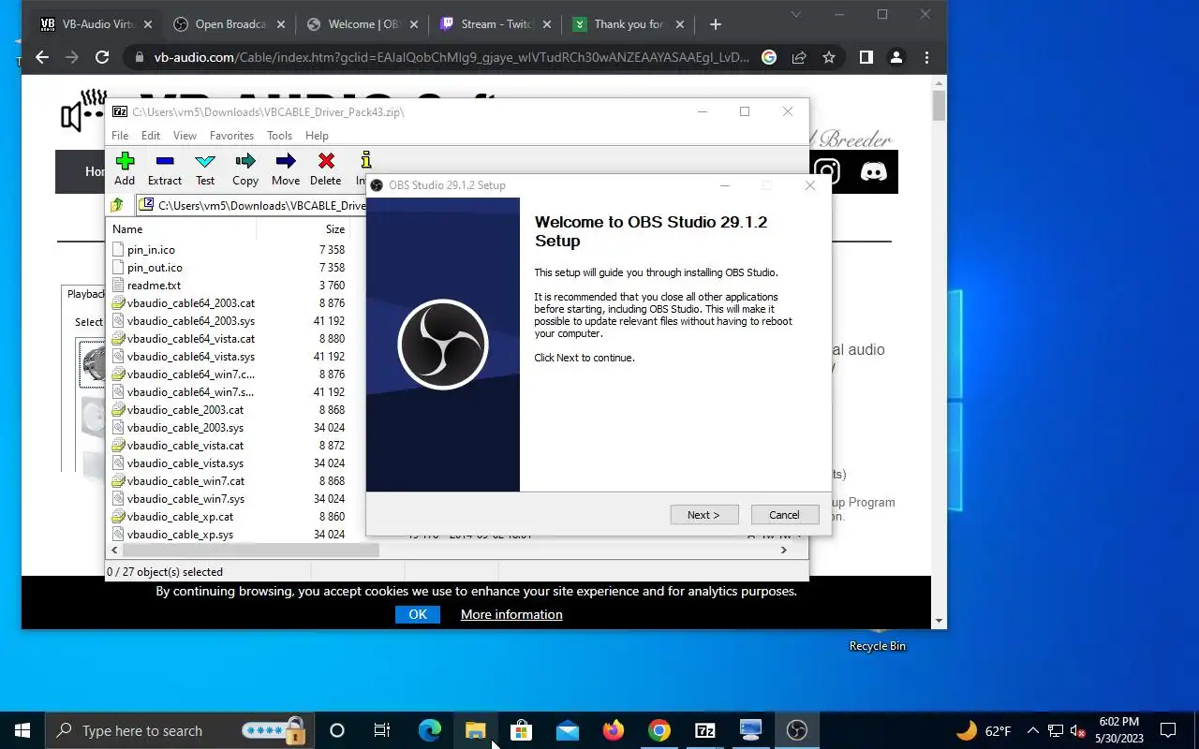Bookmark this page with star icon
1199x749 pixels.
[829, 57]
